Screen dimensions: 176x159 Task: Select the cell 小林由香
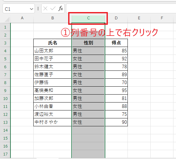pyautogui.click(x=53, y=106)
